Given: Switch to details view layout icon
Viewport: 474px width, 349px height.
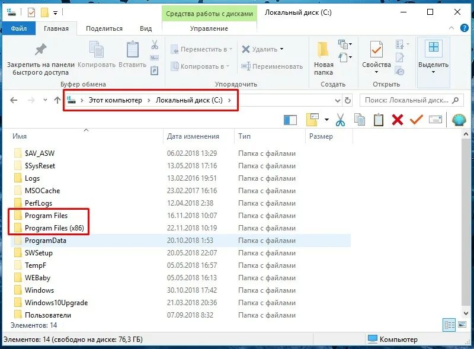Looking at the screenshot, I should 449,325.
